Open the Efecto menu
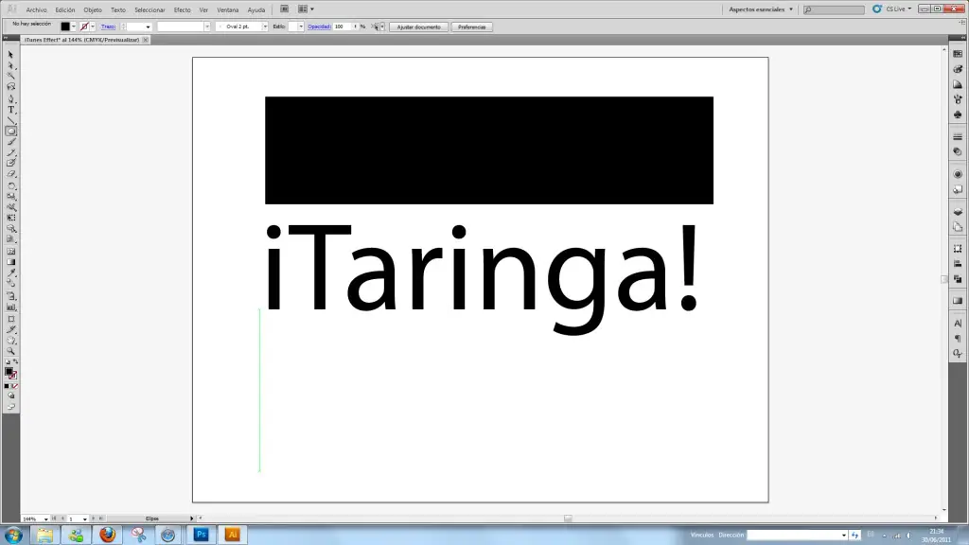 tap(182, 9)
